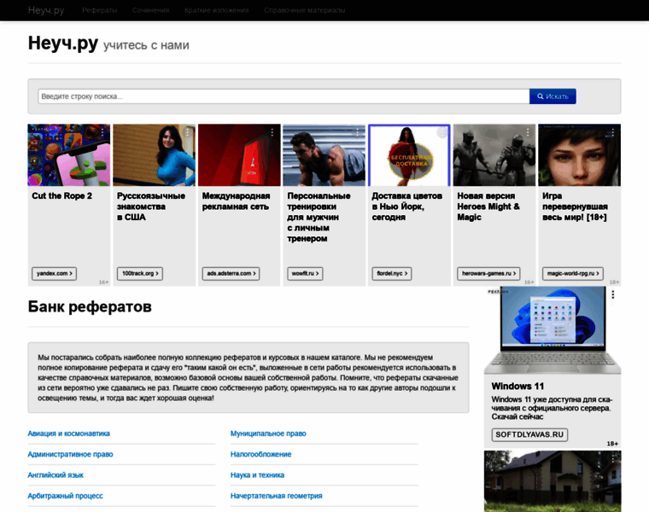This screenshot has height=512, width=649.
Task: Open the menu dots on the Windows 11 ad
Action: tap(613, 294)
